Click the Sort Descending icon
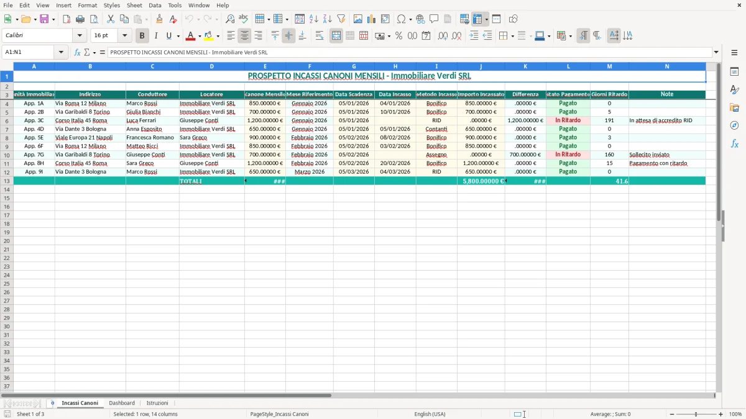The image size is (746, 419). [x=328, y=19]
